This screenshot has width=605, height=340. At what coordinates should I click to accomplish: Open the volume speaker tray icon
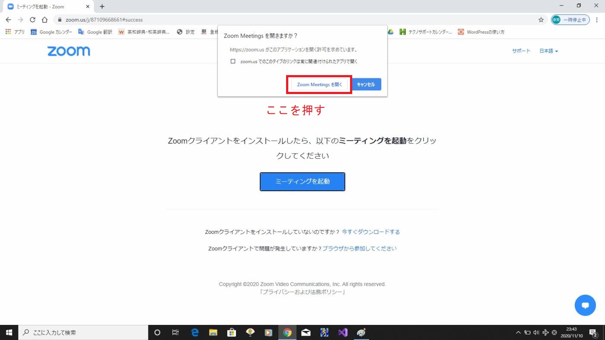click(x=536, y=332)
